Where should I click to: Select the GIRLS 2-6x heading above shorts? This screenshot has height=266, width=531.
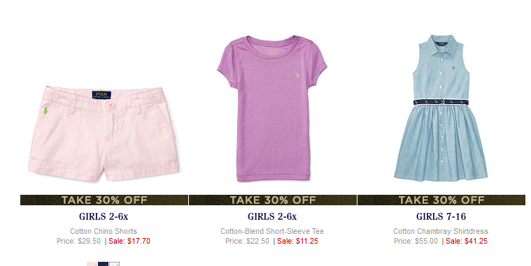point(104,216)
